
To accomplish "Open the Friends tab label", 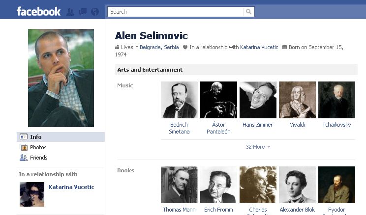I will (x=39, y=158).
